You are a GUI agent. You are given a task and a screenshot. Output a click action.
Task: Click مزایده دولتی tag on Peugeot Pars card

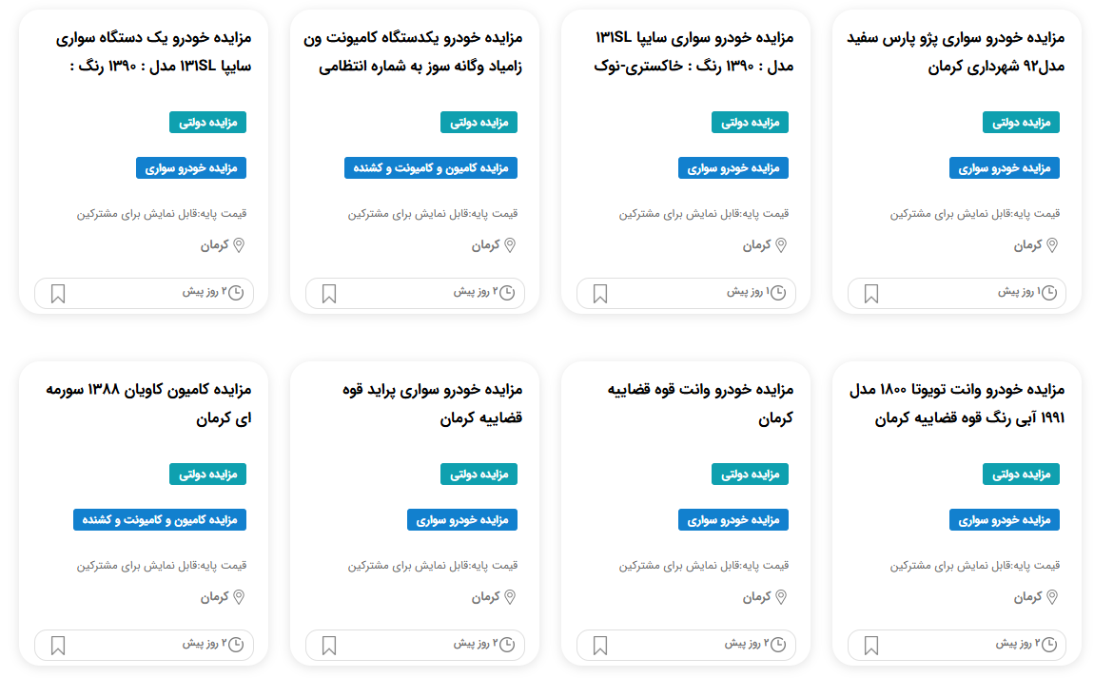[x=1021, y=122]
